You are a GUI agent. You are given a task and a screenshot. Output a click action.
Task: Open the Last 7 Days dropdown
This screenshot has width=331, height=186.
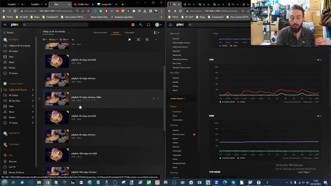point(304,172)
